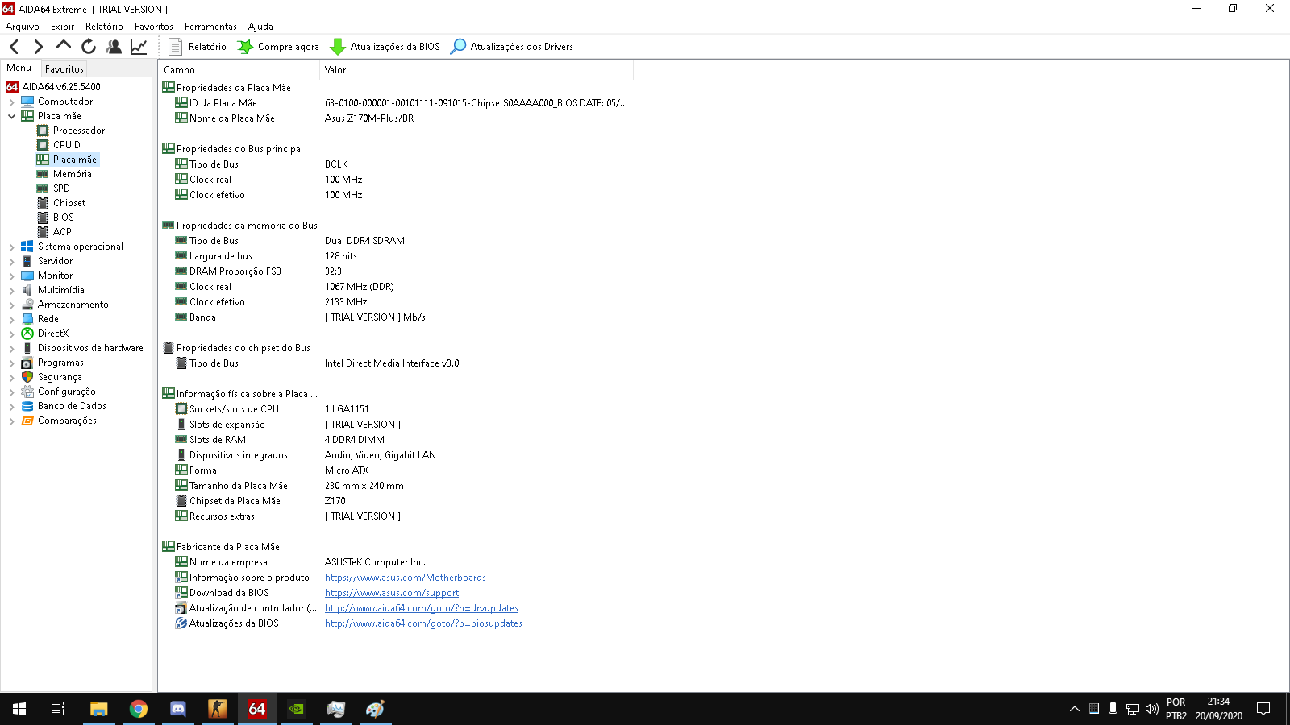Check Atualizações da BIOS in toolbar
1290x725 pixels.
pyautogui.click(x=385, y=47)
